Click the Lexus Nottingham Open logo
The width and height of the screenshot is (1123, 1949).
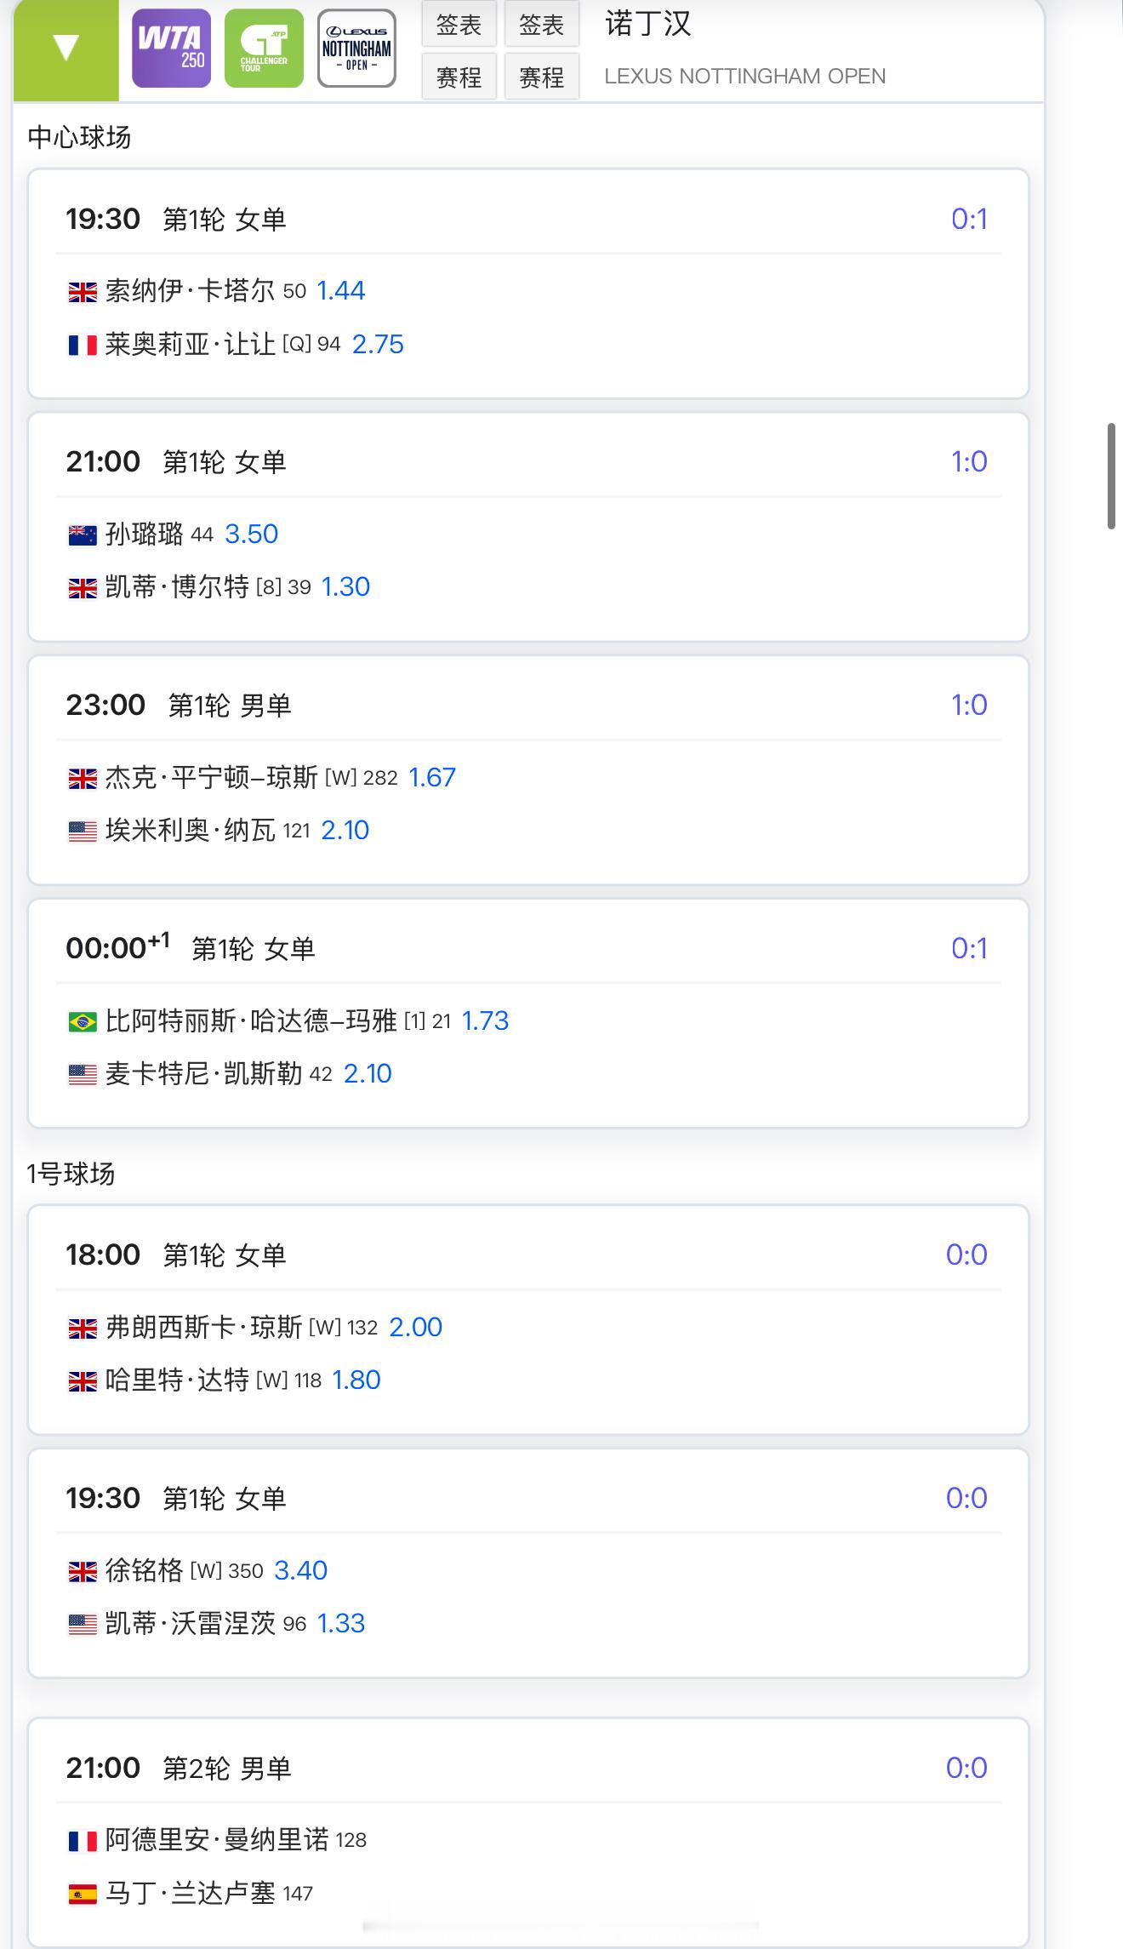tap(356, 49)
